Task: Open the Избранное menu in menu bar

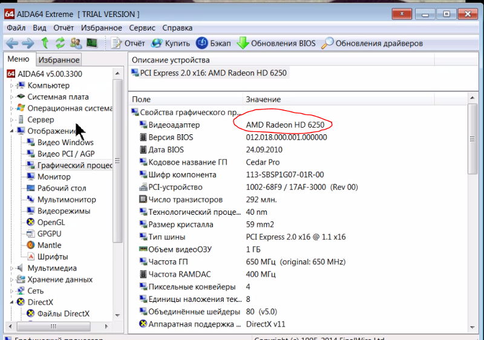Action: [101, 28]
